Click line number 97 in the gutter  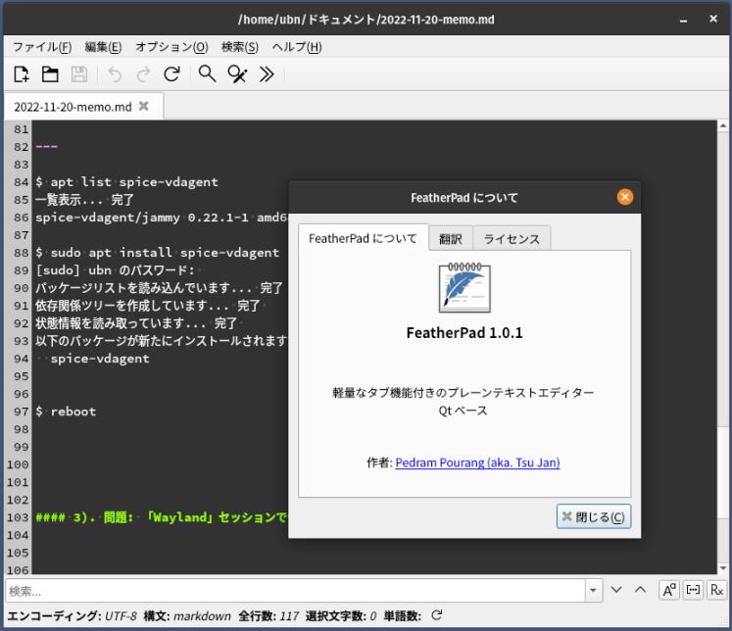click(21, 412)
